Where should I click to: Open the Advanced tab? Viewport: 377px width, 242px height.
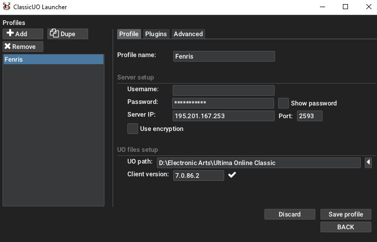pos(188,34)
